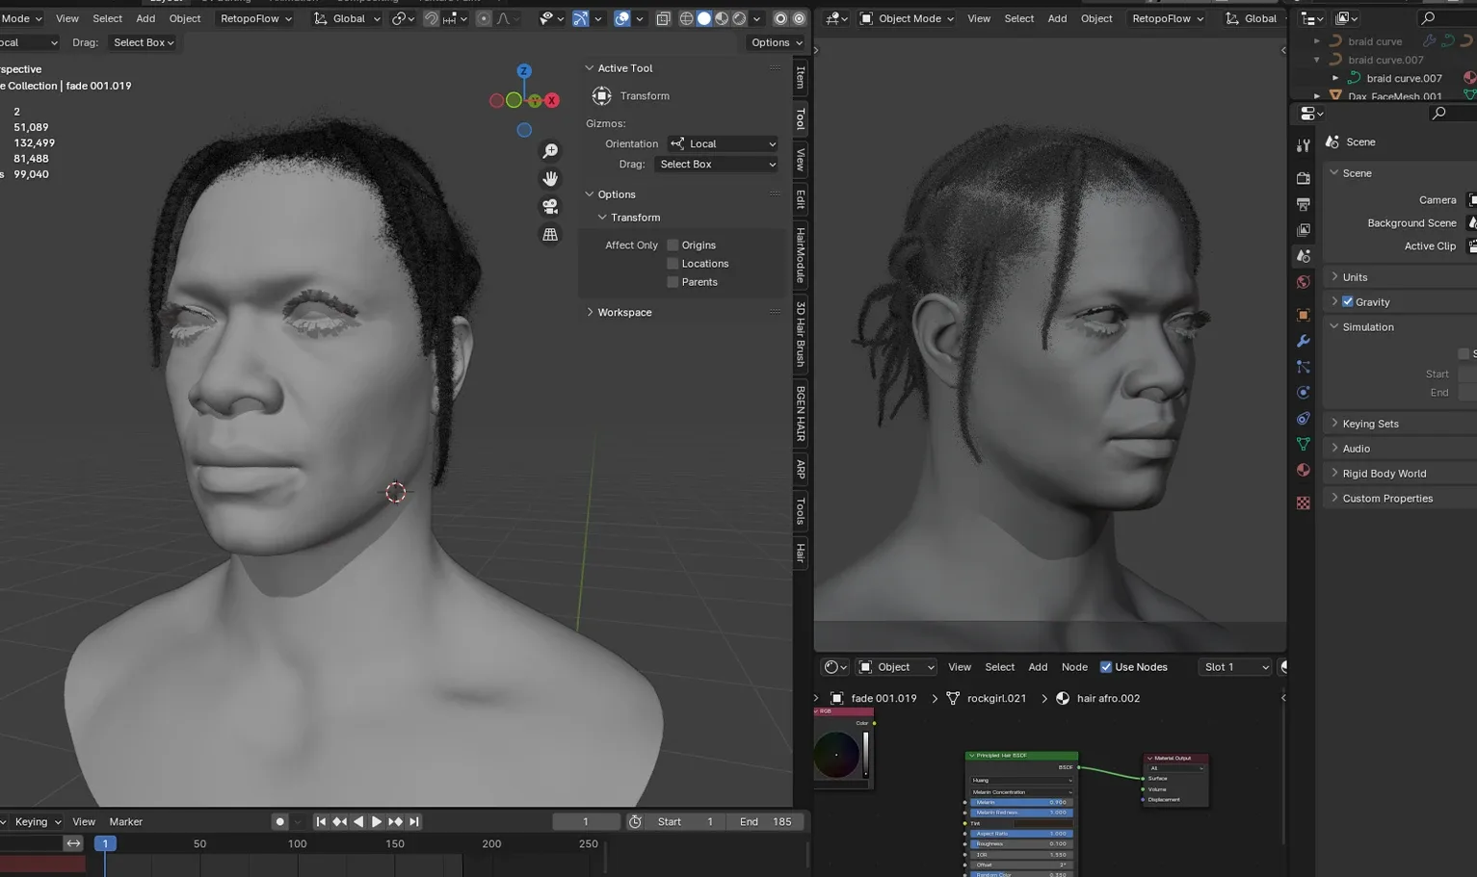Click the search icon in the outliner

pos(1429,18)
